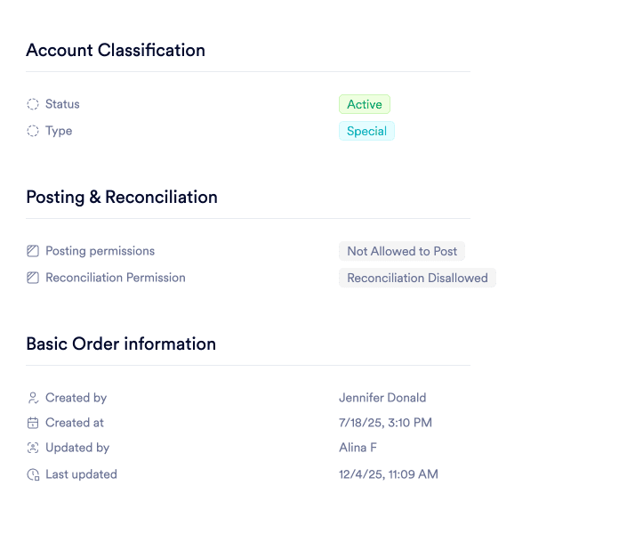This screenshot has width=635, height=550.
Task: Click the Reconciliation Permission icon
Action: (x=33, y=278)
